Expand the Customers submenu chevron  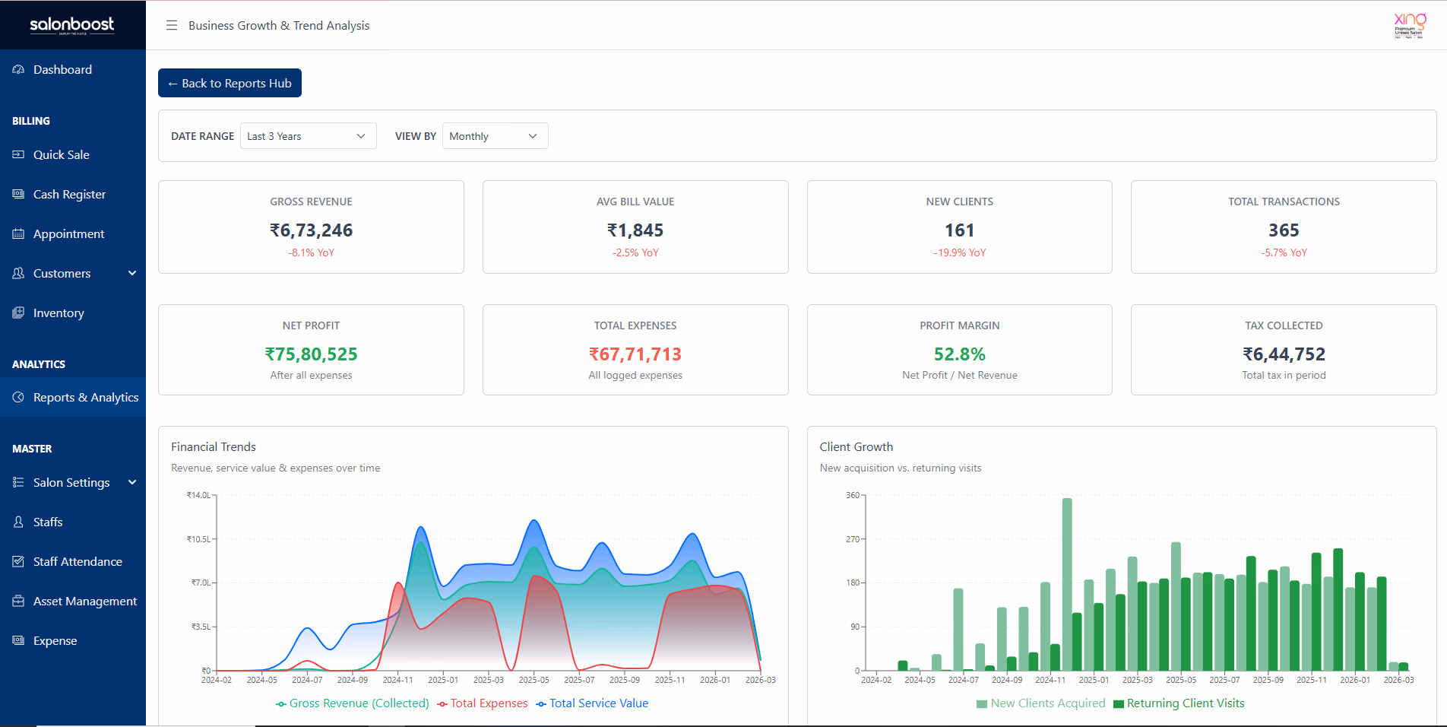132,273
